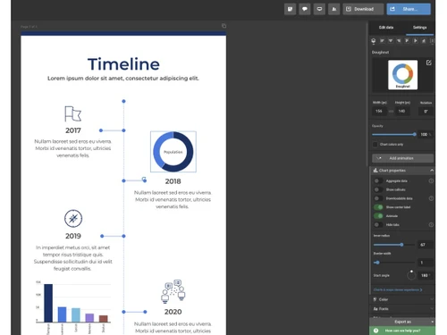The width and height of the screenshot is (447, 335).
Task: Click the Timeline title text
Action: (123, 64)
